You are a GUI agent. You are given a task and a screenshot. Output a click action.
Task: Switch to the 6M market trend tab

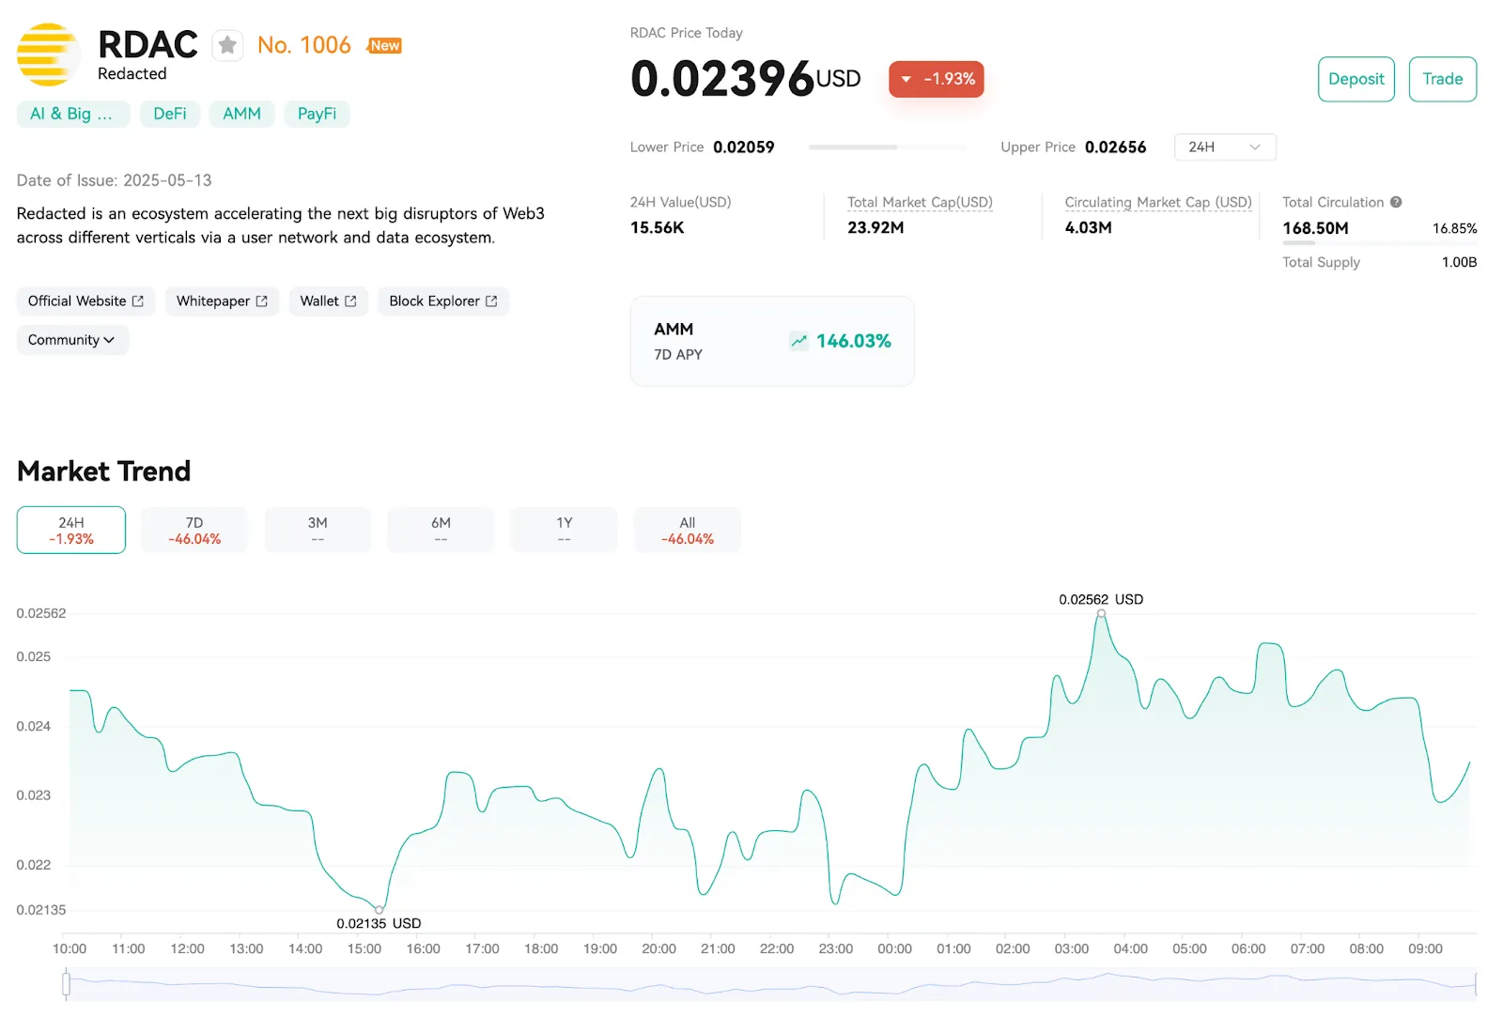point(441,530)
